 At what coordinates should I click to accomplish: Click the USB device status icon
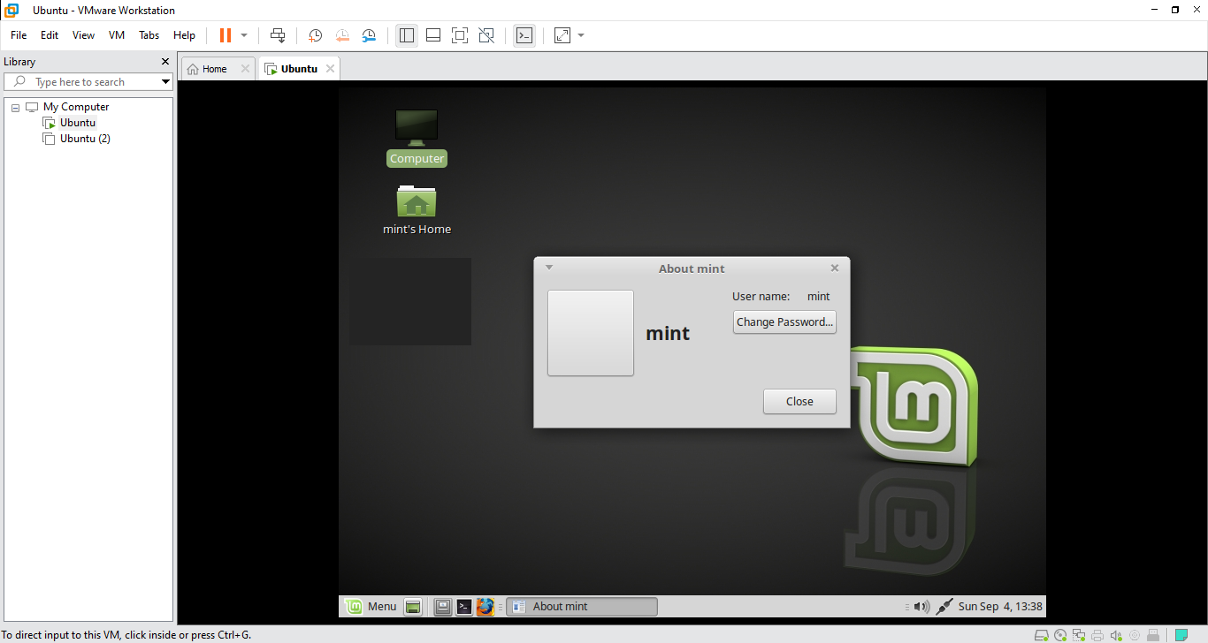coord(1153,635)
